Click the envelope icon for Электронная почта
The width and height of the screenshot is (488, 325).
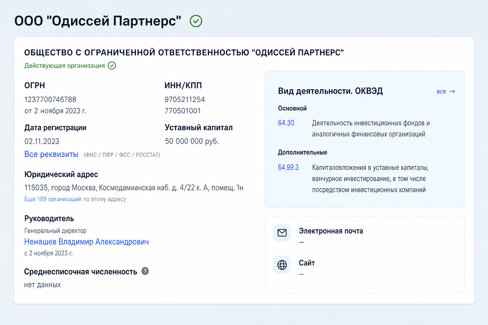pyautogui.click(x=282, y=233)
